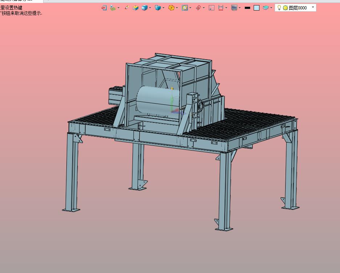Expand the arrow next to the crosshair icon
This screenshot has width=340, height=273.
204,8
